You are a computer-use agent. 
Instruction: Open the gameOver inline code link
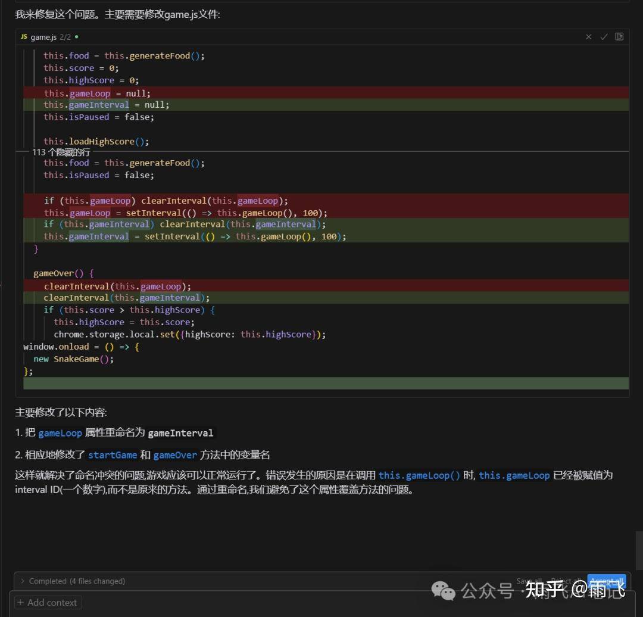click(175, 455)
